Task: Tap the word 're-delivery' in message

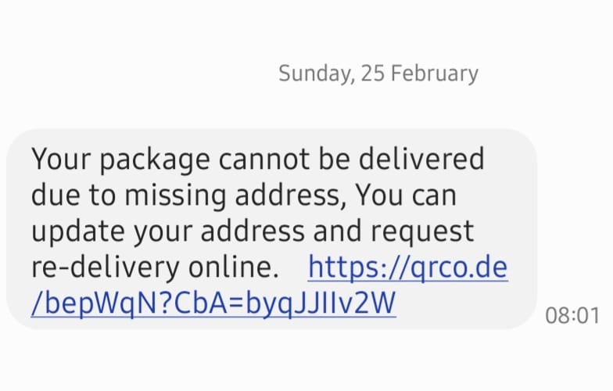Action: [x=105, y=268]
